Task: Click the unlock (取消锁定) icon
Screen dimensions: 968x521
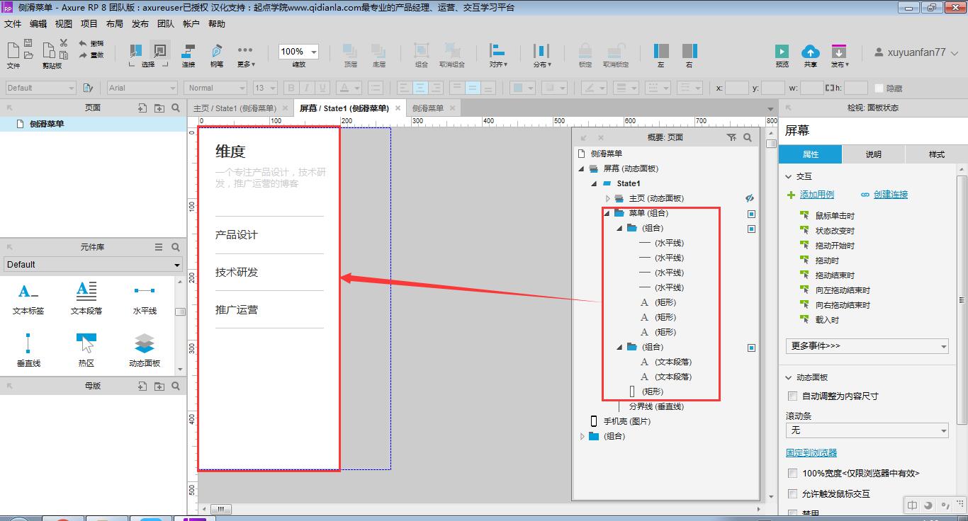Action: pos(616,51)
